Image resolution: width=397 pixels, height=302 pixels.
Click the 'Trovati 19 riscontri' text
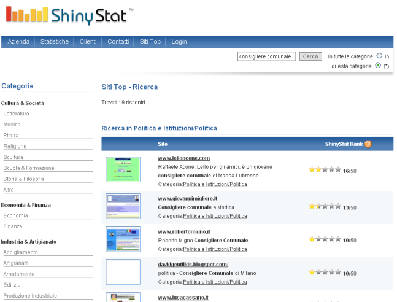[123, 103]
